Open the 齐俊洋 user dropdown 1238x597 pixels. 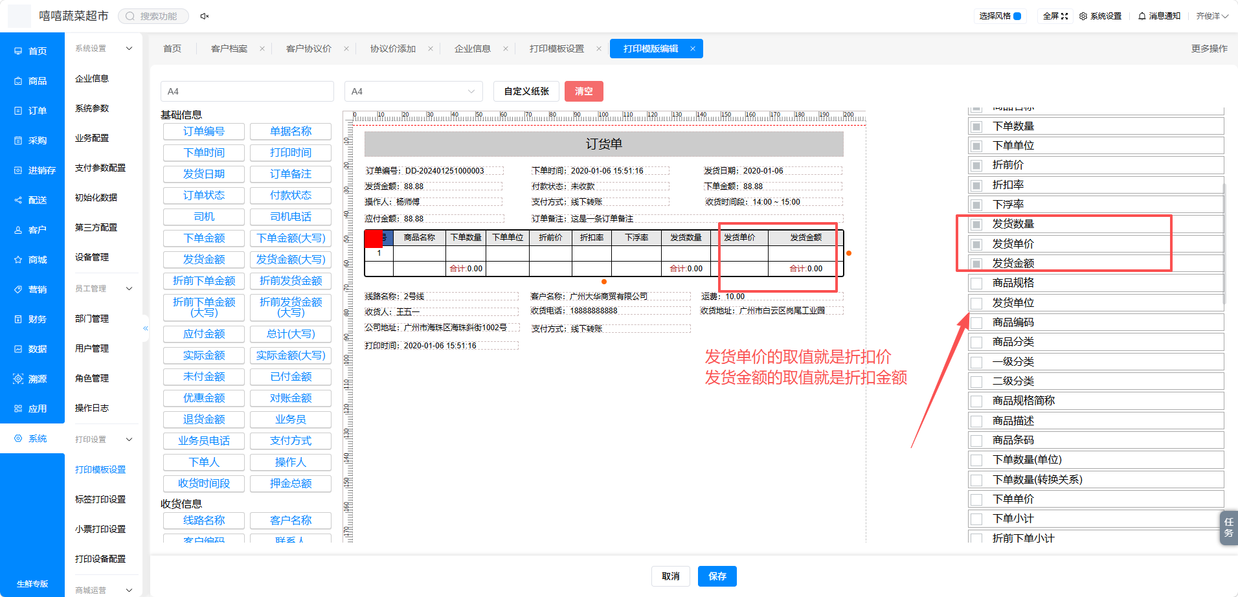[1212, 16]
